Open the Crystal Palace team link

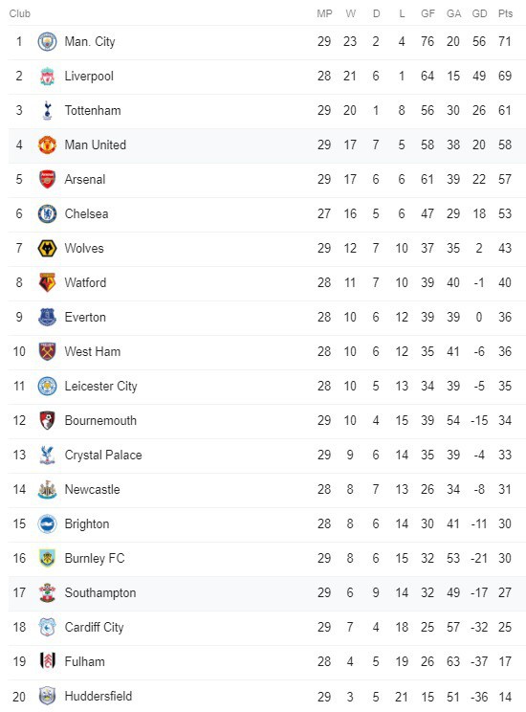tap(103, 455)
